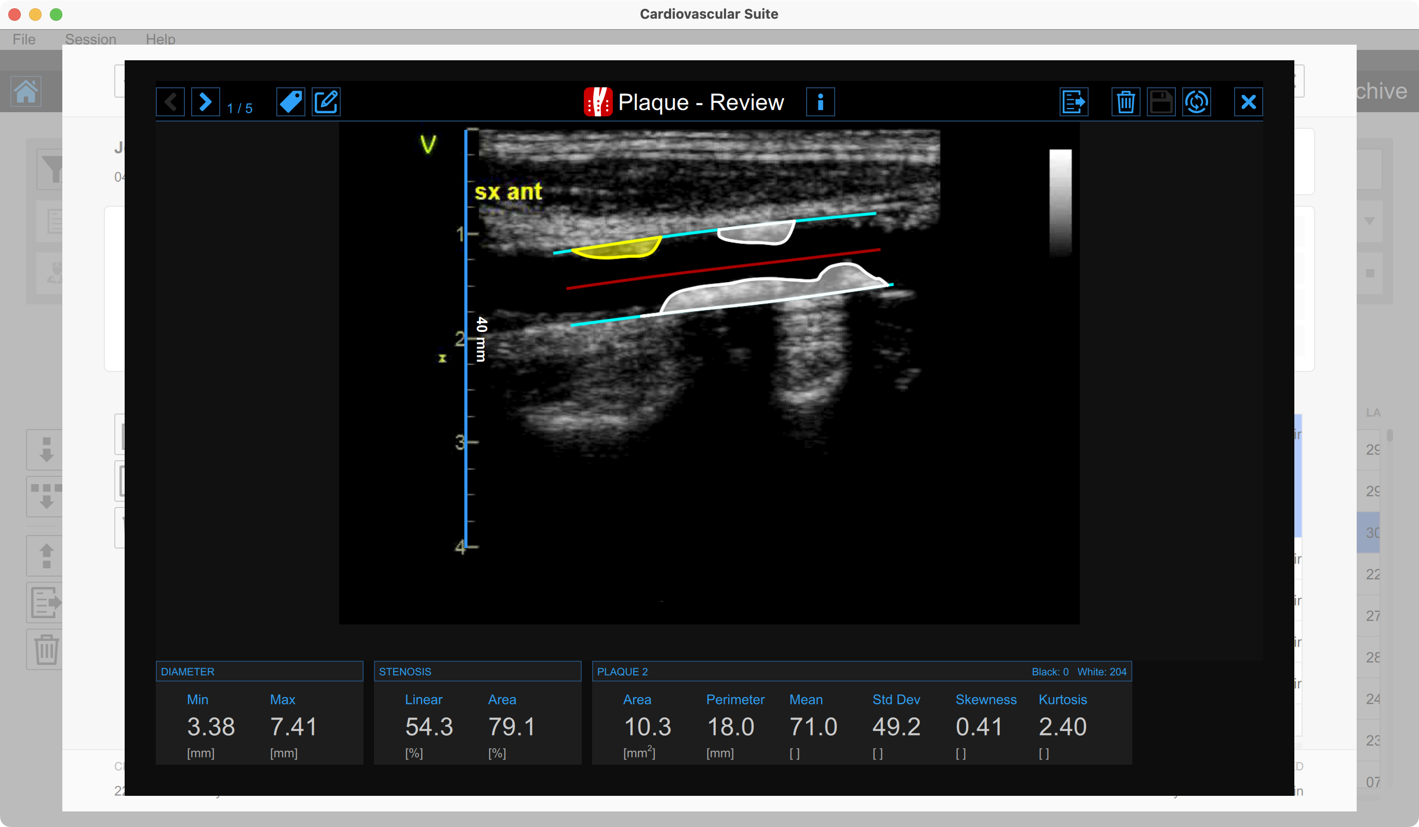Click the red lumen centerline
Screen dimensions: 1419x827
724,268
